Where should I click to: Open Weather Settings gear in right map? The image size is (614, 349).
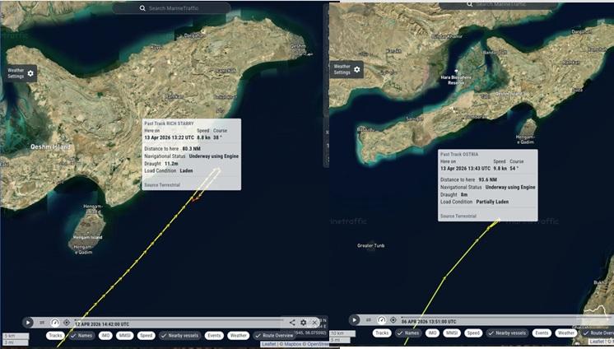356,69
